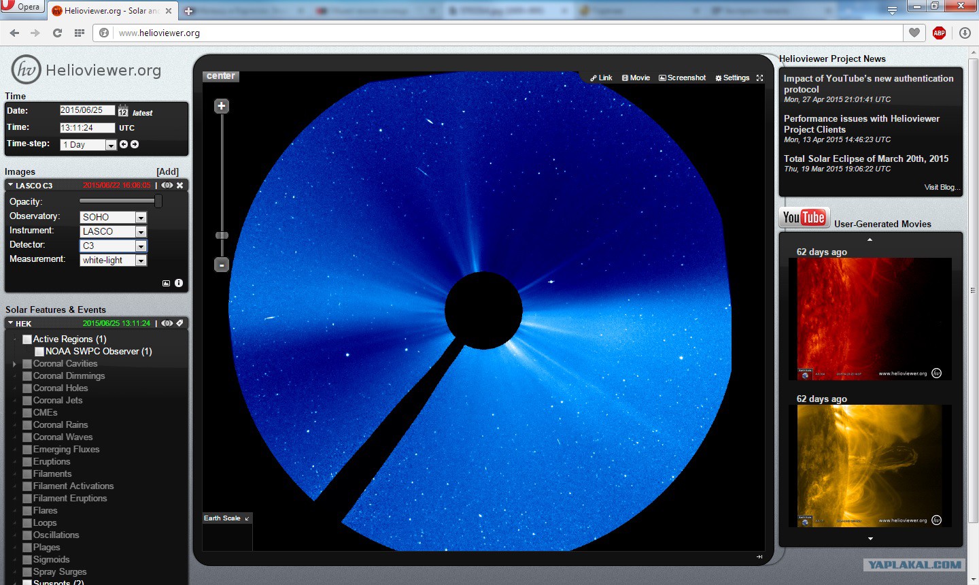The height and width of the screenshot is (585, 979).
Task: Play the yellow solar movie thumbnail
Action: pos(870,466)
